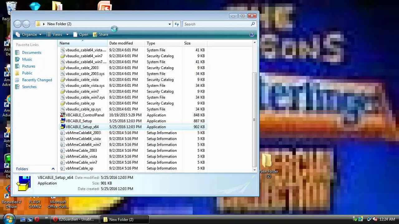Click the scrollbar down arrow in file list
This screenshot has width=399, height=224.
coord(254,170)
